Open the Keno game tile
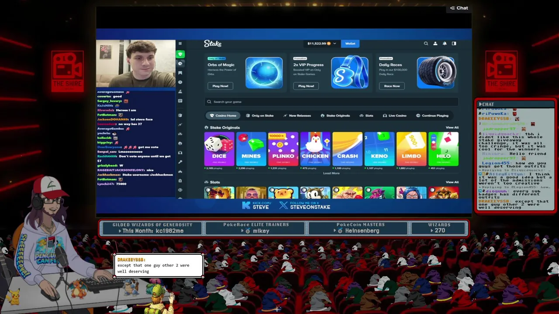Image resolution: width=559 pixels, height=314 pixels. (x=379, y=149)
